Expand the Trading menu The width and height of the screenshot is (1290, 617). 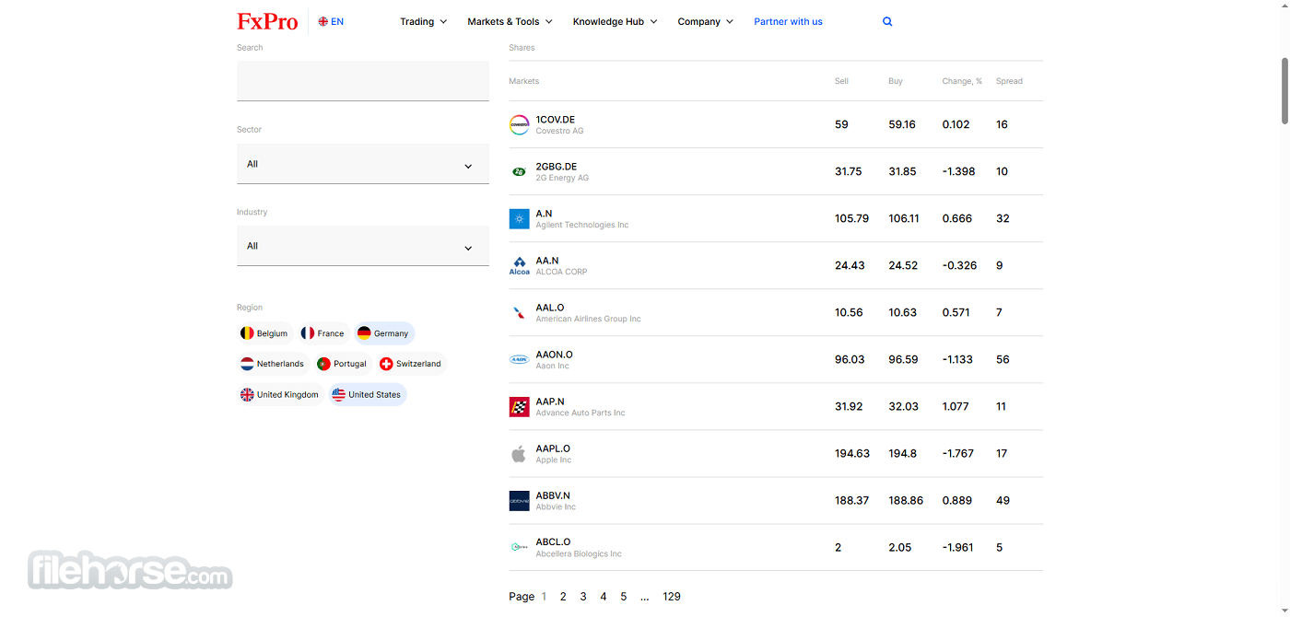point(424,21)
